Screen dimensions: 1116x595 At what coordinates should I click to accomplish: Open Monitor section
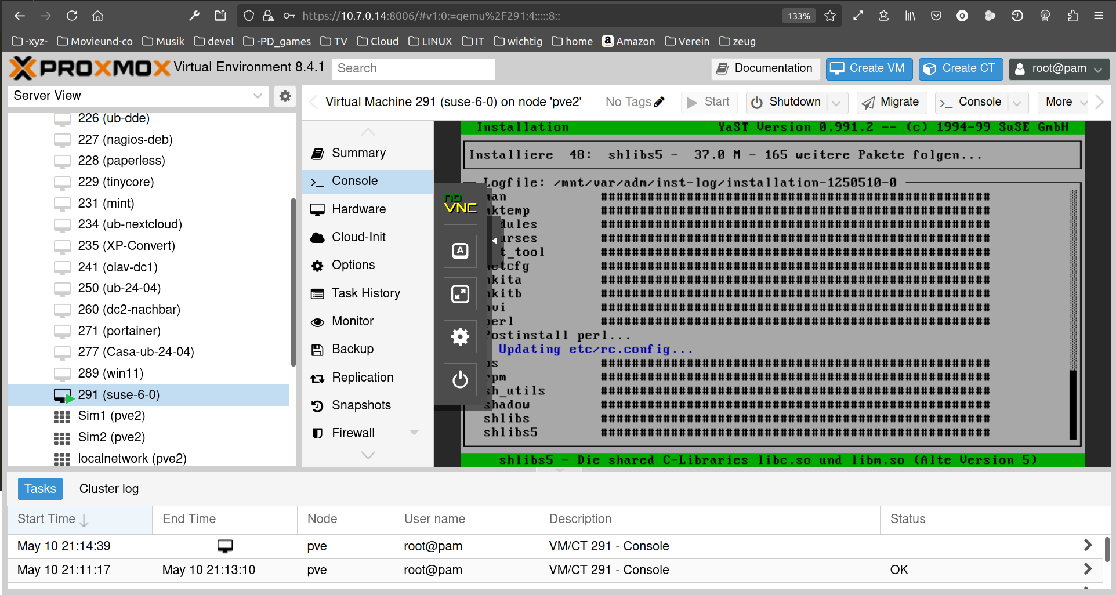pyautogui.click(x=368, y=321)
